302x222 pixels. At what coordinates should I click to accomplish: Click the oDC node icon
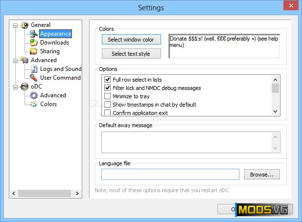(x=24, y=87)
